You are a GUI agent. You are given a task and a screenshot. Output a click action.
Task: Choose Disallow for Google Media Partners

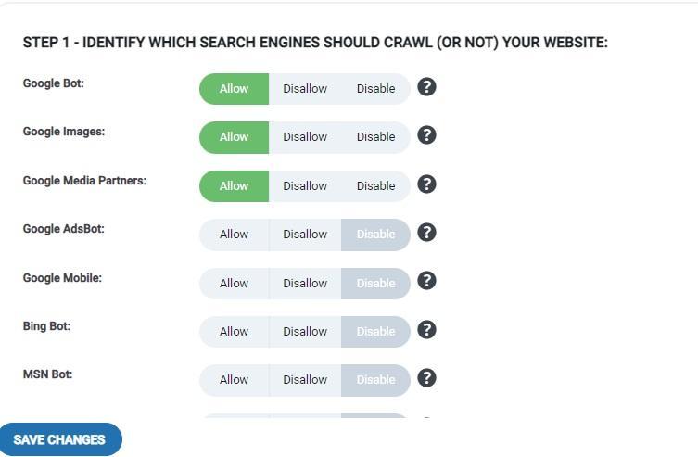click(x=305, y=186)
